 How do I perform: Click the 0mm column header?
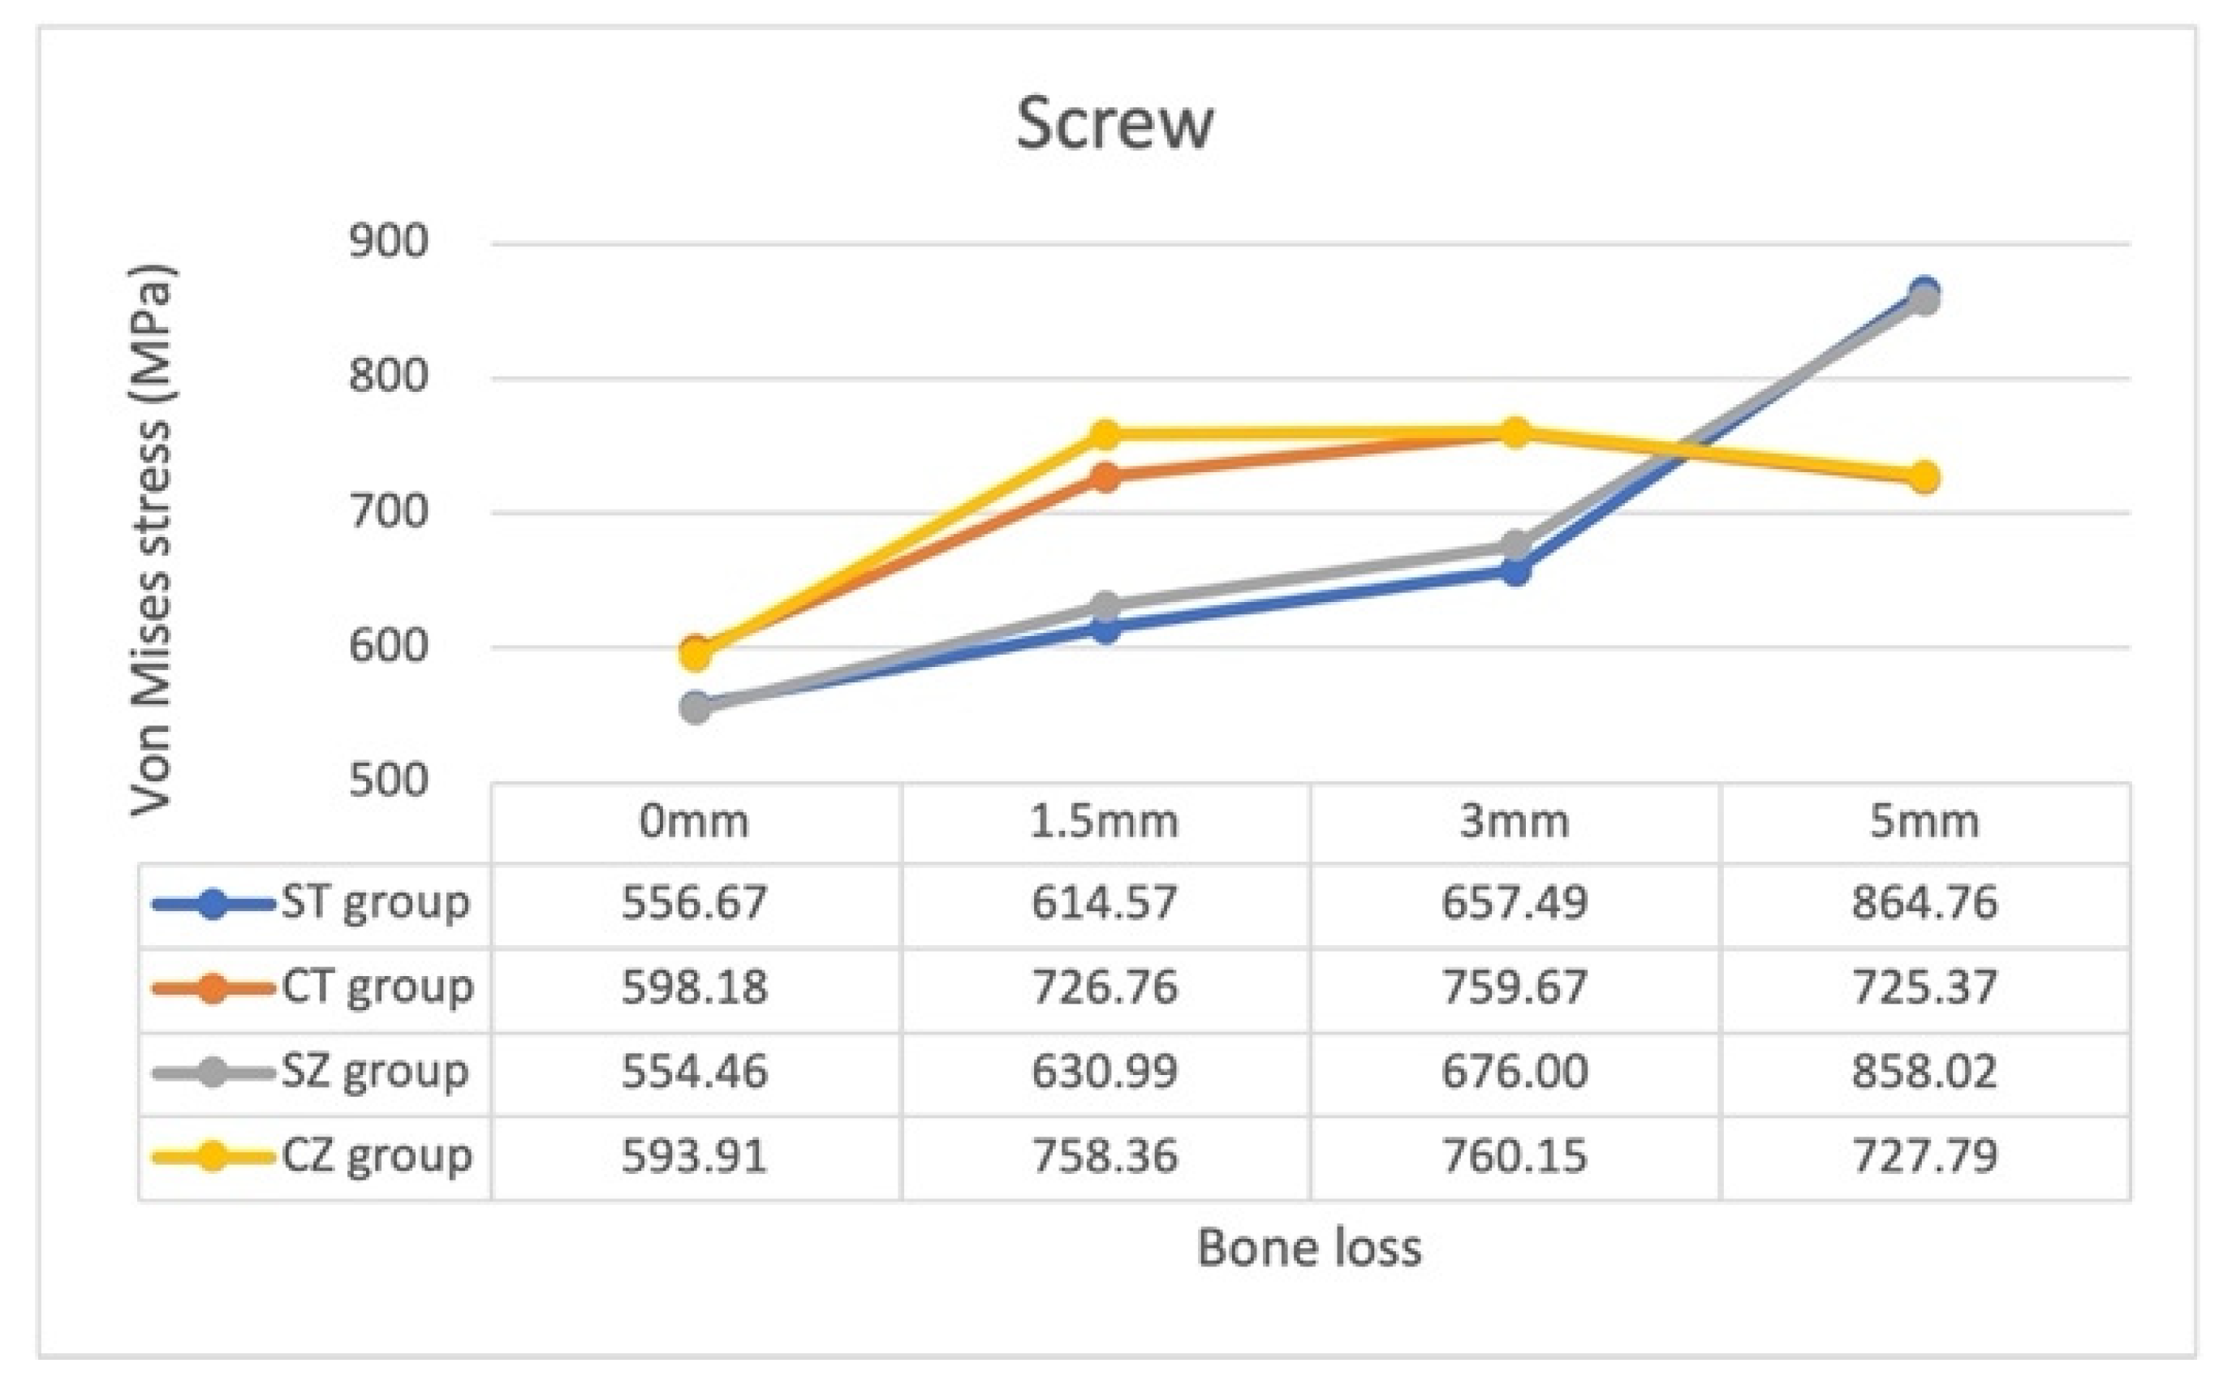[x=695, y=821]
